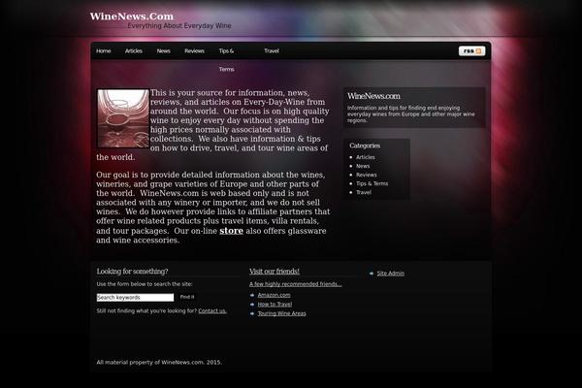Open the Home menu item
The width and height of the screenshot is (582, 388).
[104, 50]
